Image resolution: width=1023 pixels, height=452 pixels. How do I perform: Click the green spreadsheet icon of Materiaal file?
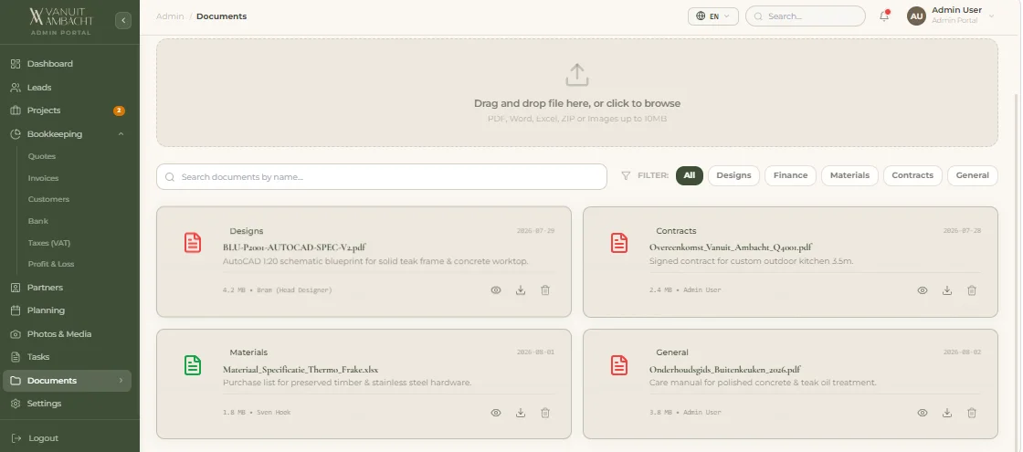193,365
